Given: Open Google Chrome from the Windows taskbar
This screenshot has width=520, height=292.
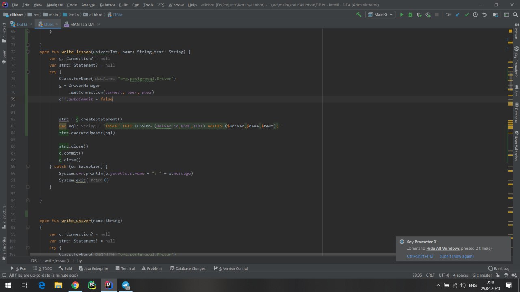Looking at the screenshot, I should [75, 285].
